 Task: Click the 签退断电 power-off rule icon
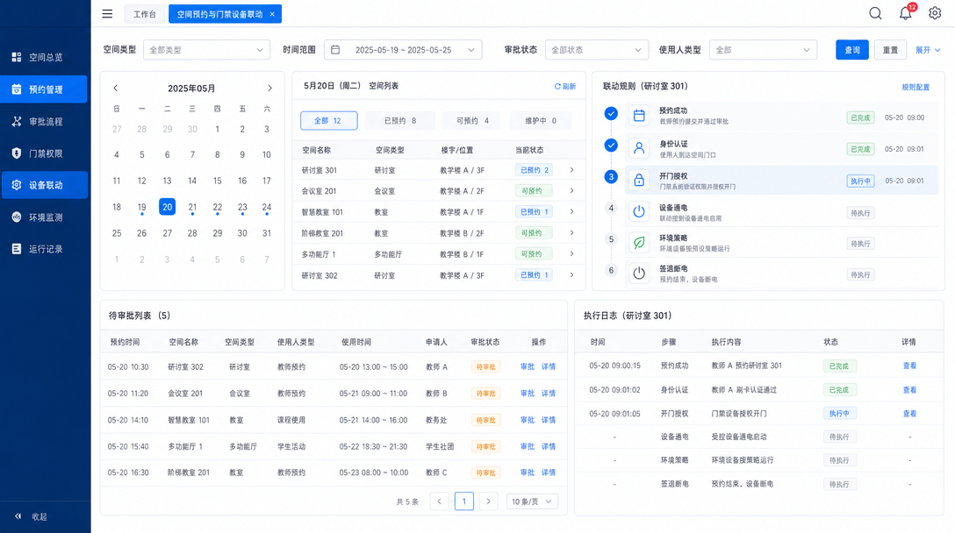click(x=639, y=274)
